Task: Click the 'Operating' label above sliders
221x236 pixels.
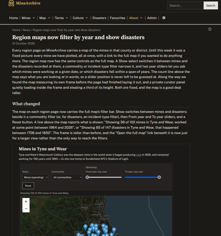Action: 91,167
